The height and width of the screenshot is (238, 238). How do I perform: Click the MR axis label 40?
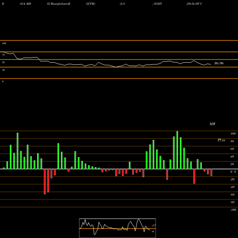tap(232, 157)
